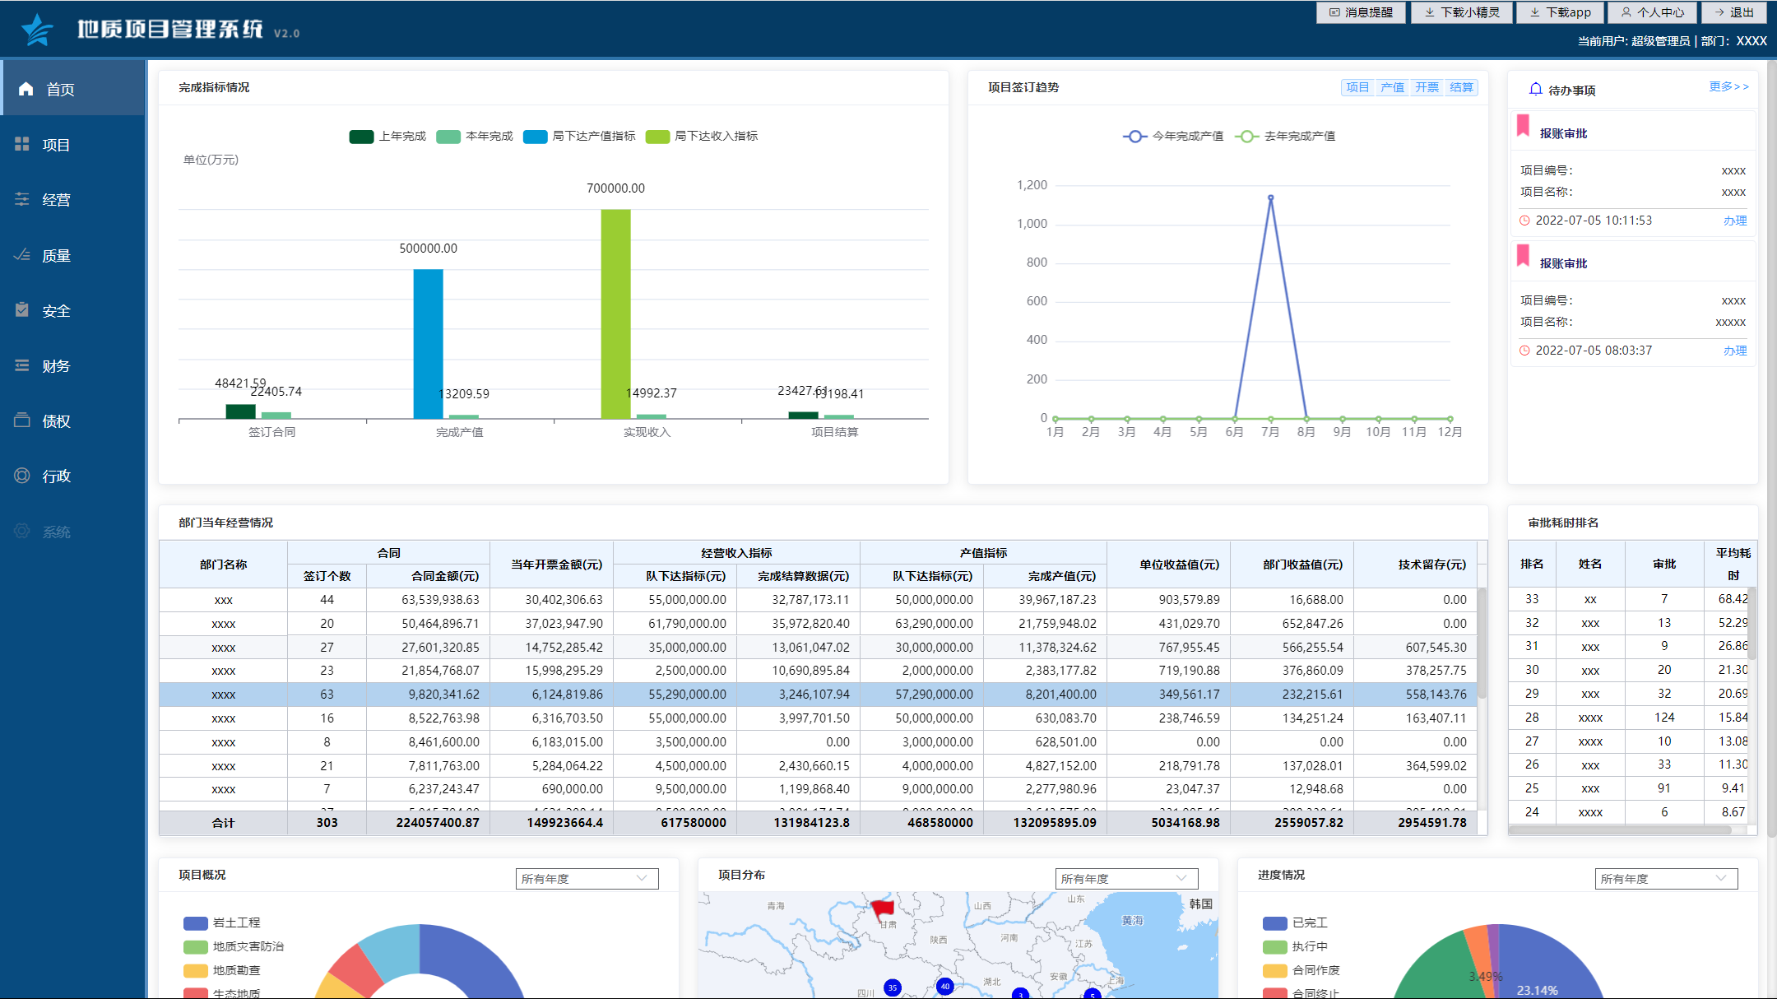Toggle the 上年完成 legend series
This screenshot has height=999, width=1777.
[x=387, y=137]
